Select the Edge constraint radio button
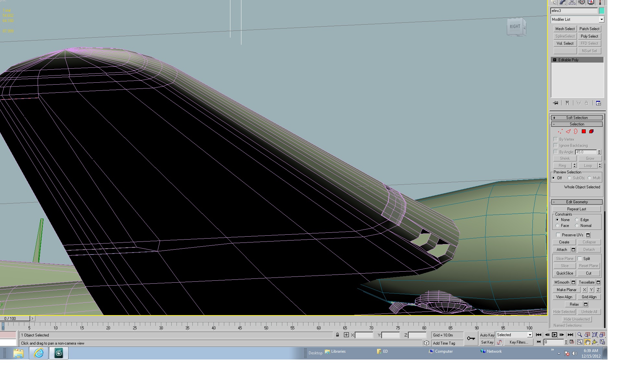Image resolution: width=623 pixels, height=389 pixels. (x=577, y=220)
